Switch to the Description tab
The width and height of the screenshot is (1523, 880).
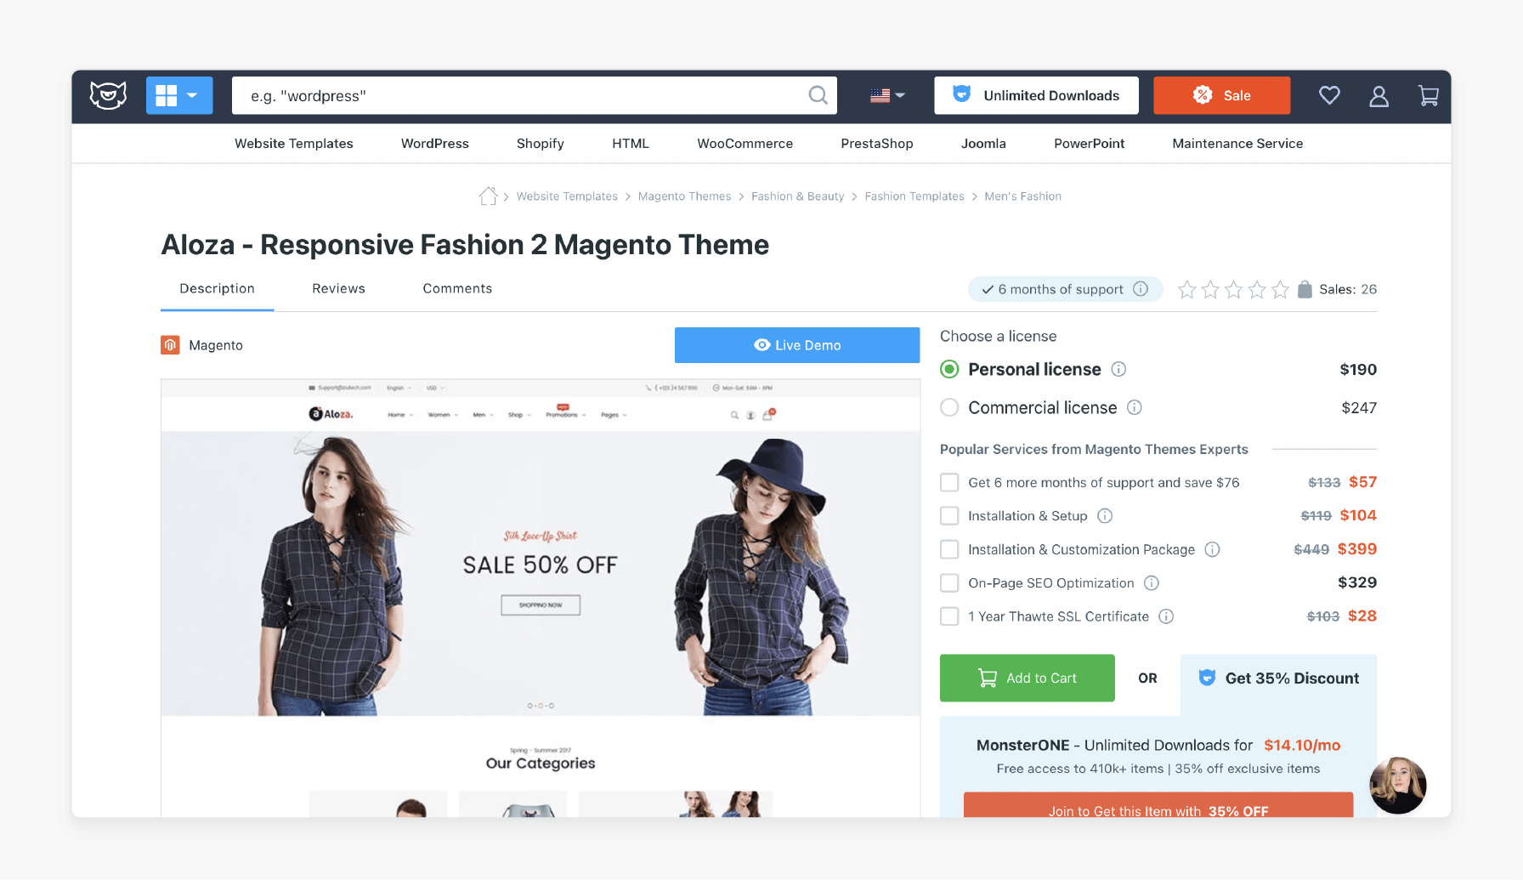[218, 289]
